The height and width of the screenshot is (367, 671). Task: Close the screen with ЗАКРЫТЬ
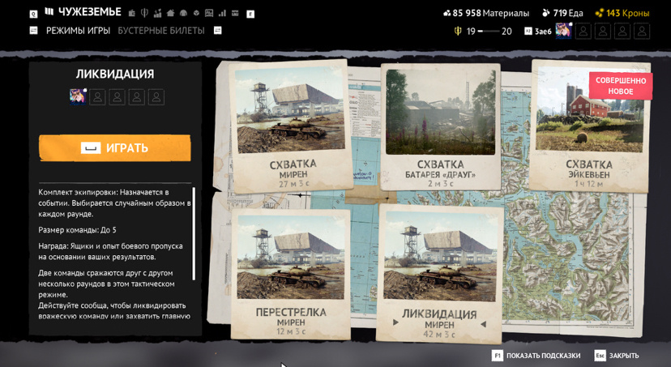(x=624, y=356)
